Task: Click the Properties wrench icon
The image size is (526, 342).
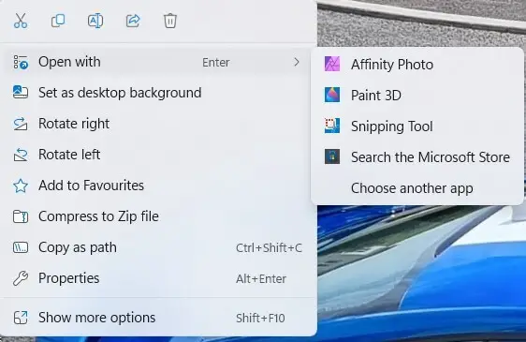Action: pyautogui.click(x=21, y=278)
